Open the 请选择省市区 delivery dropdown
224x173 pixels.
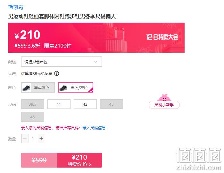coord(62,62)
